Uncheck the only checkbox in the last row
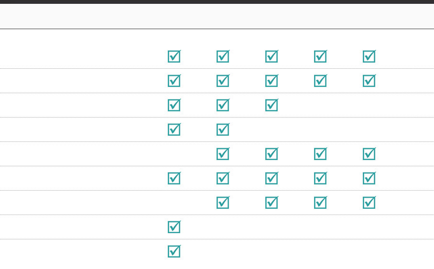This screenshot has height=269, width=434. (x=174, y=252)
